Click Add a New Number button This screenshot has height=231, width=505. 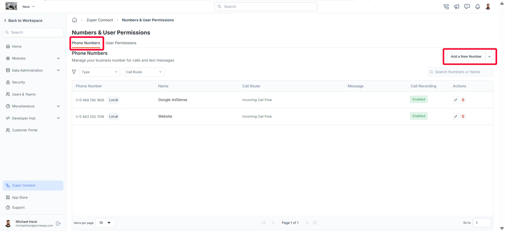(466, 57)
